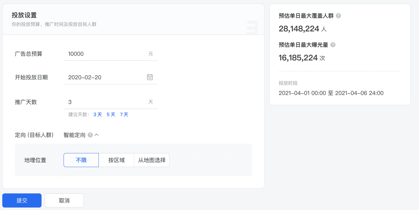
Task: Choose suggested 5天 duration link
Action: click(111, 115)
